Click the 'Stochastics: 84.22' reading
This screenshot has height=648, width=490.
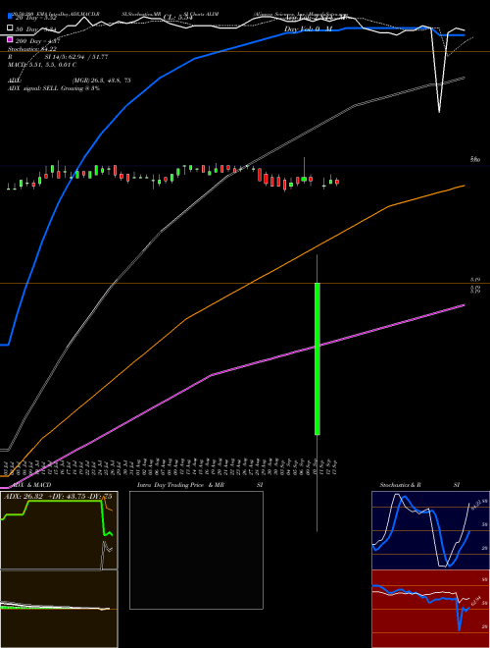(32, 49)
